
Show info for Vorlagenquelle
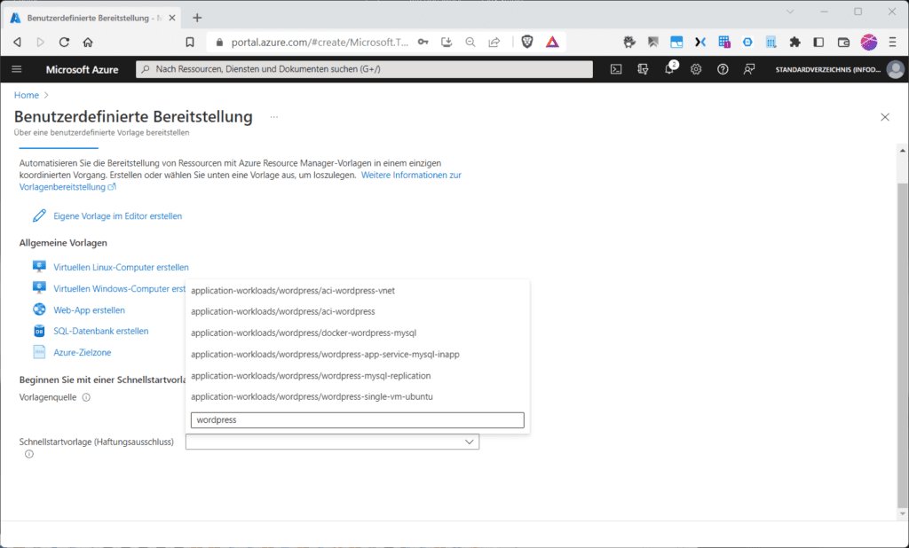click(x=86, y=397)
